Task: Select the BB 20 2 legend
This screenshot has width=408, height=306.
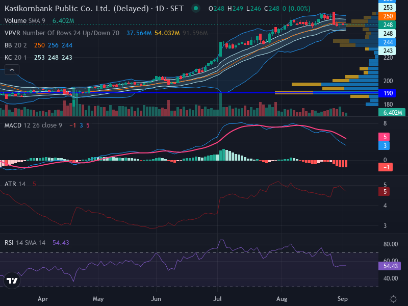Action: [16, 45]
